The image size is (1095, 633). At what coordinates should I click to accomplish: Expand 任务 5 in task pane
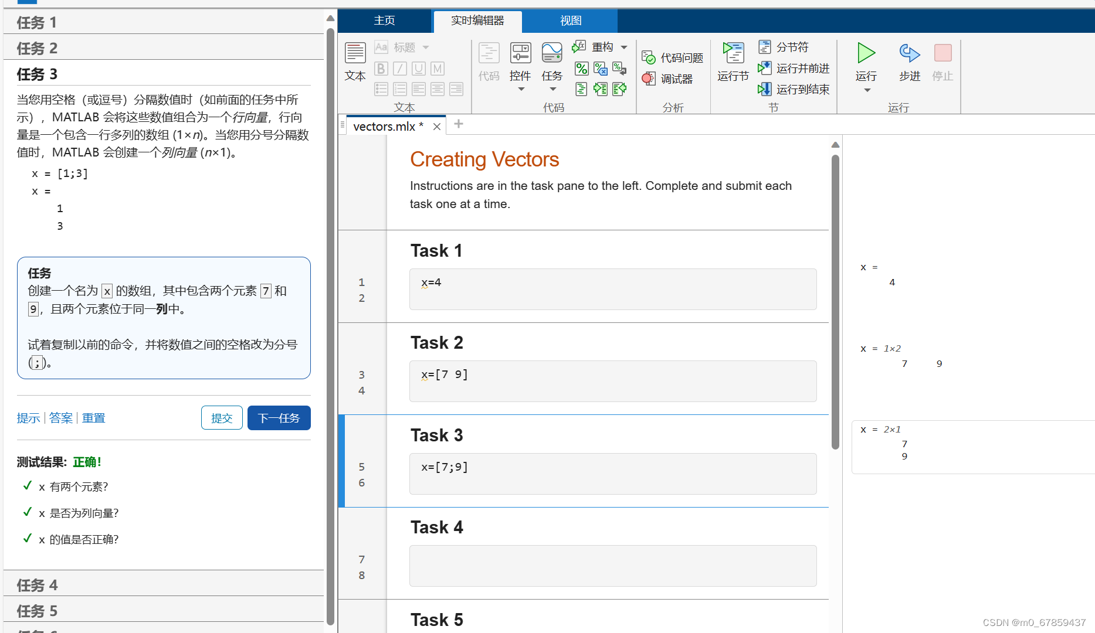[x=164, y=611]
